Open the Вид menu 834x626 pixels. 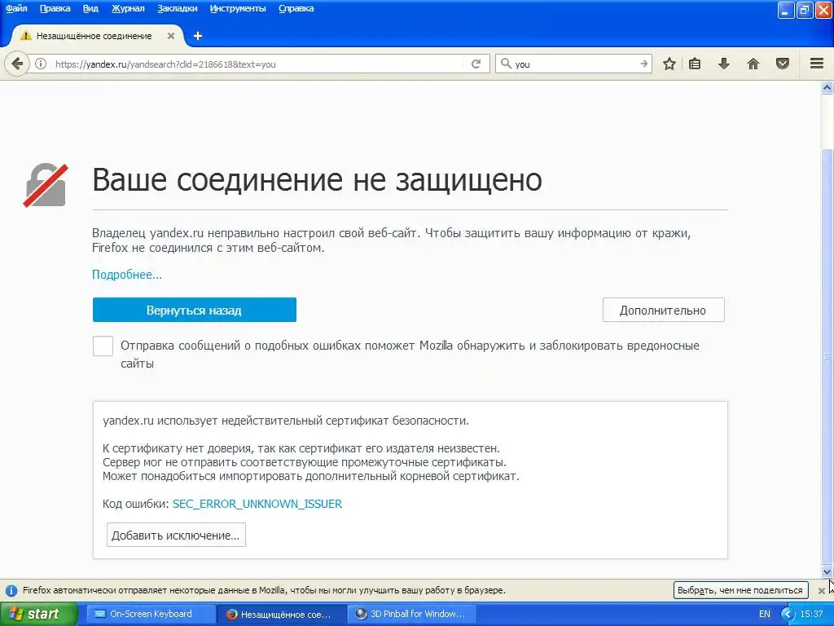pos(90,8)
